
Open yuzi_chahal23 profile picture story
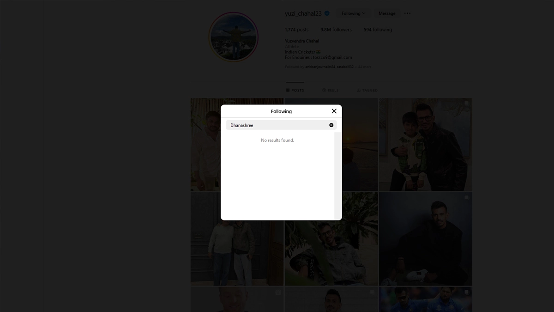tap(233, 37)
